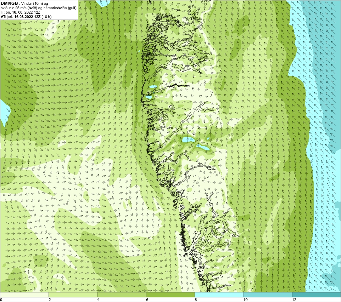Image resolution: width=341 pixels, height=302 pixels.
Task: Pick the 6–8 m/s dark green scale segment
Action: coord(170,295)
